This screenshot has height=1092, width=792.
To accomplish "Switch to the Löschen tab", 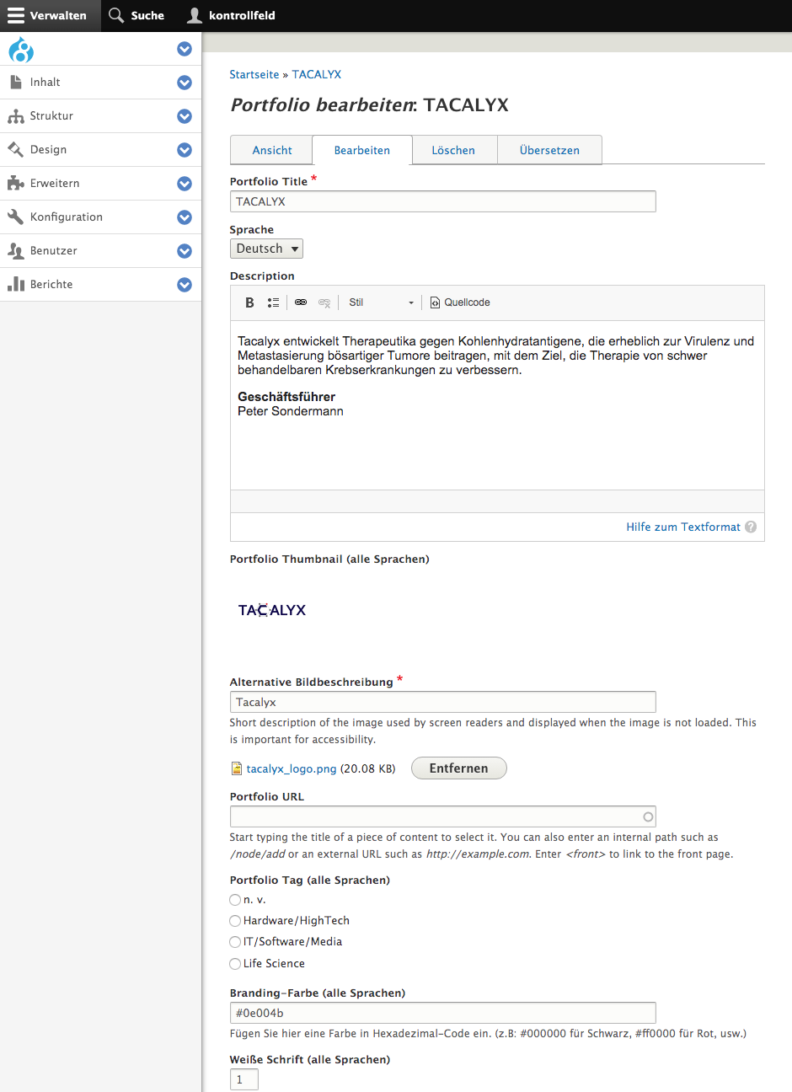I will click(453, 150).
